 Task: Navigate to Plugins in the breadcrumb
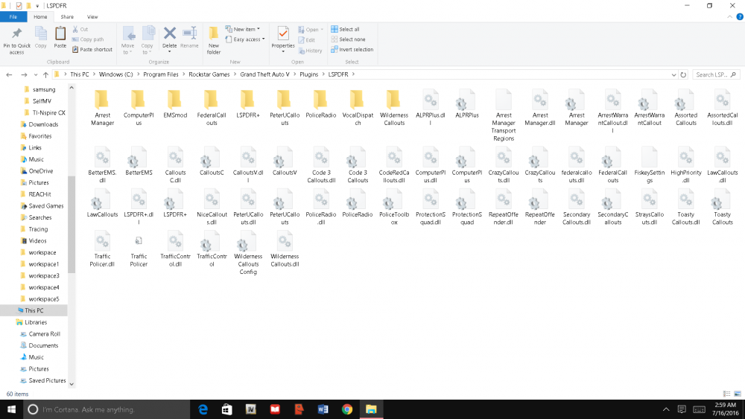tap(309, 74)
